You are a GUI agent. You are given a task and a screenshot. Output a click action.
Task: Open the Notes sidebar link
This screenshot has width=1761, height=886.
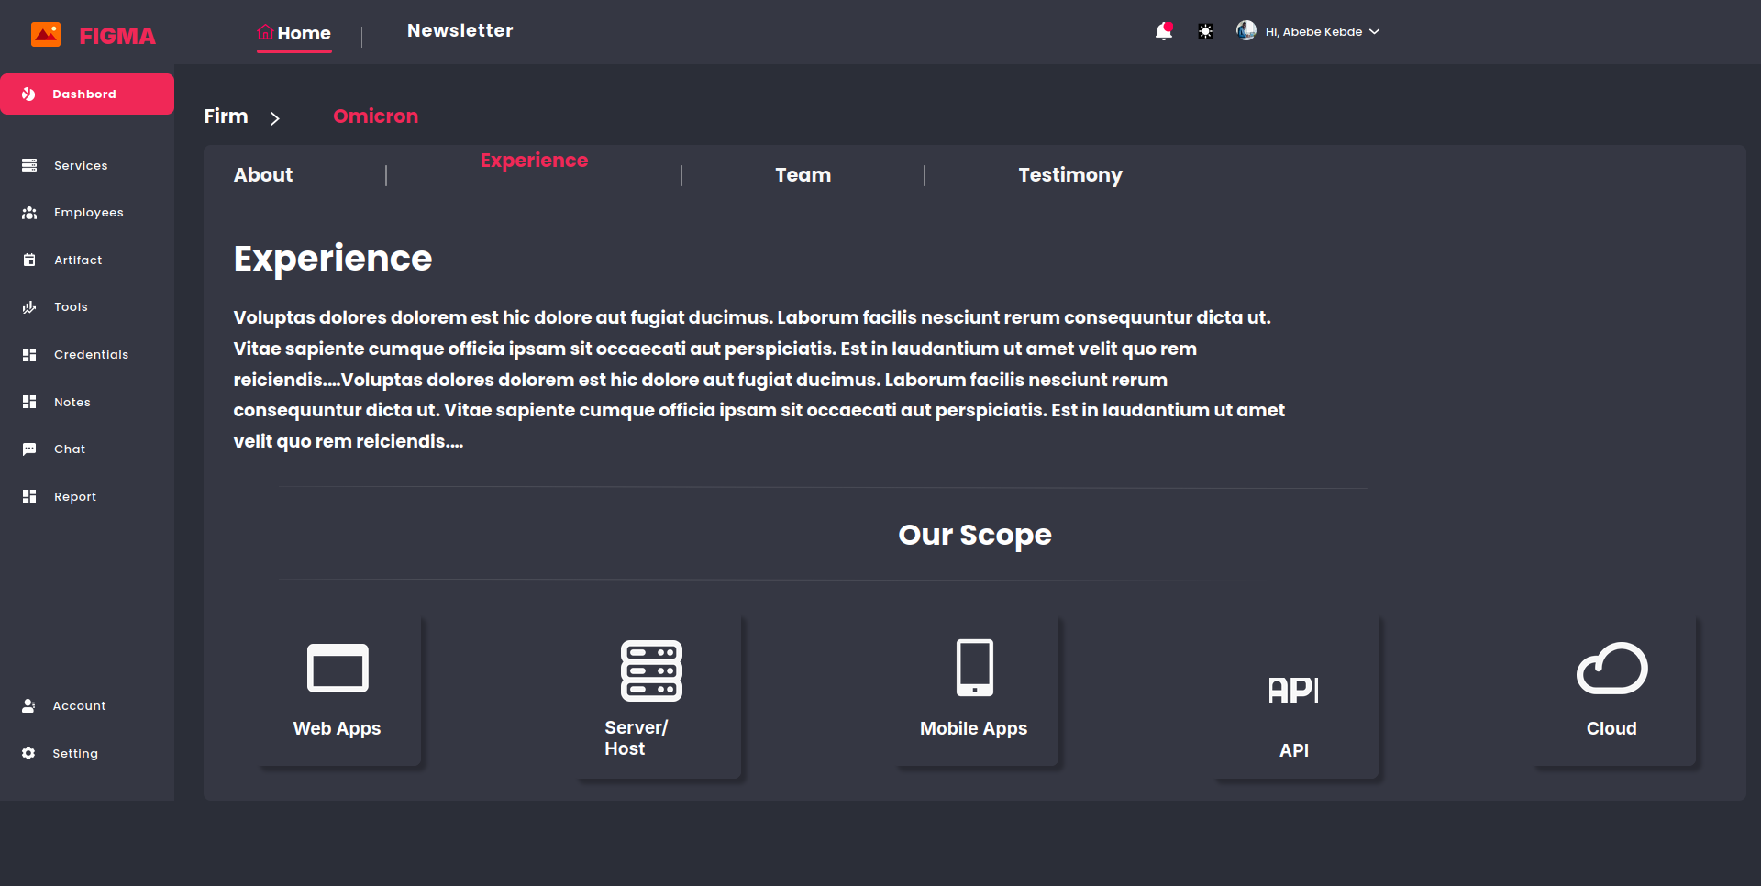[72, 402]
